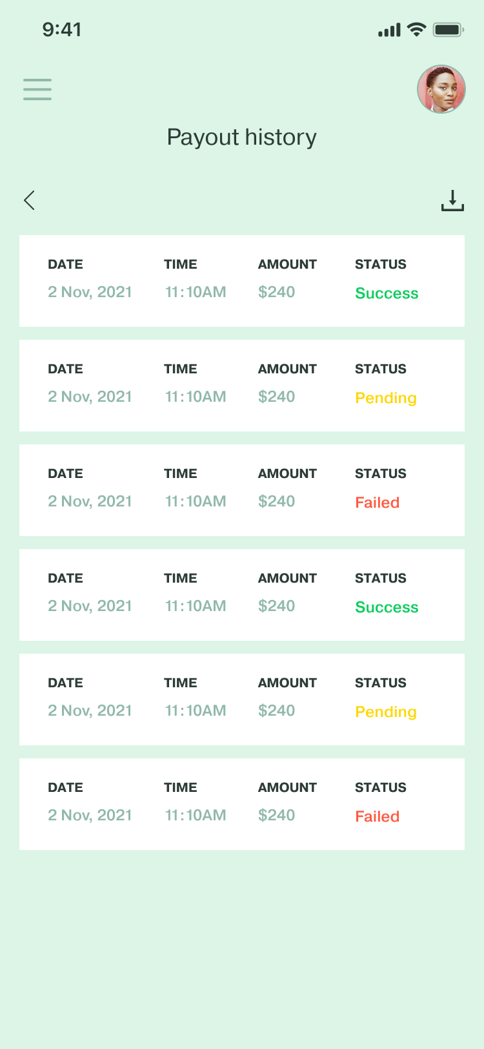Open the first Failed payout status
Image resolution: width=484 pixels, height=1049 pixels.
click(378, 503)
